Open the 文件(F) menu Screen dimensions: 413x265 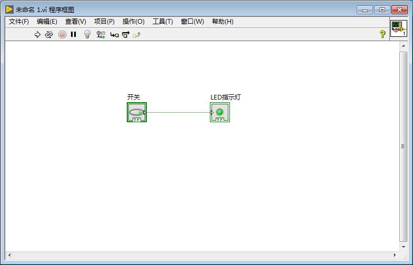[x=19, y=22]
